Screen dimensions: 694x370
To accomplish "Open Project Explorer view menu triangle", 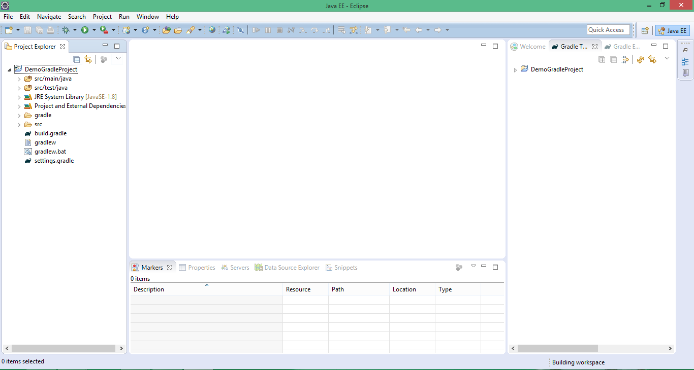I will point(118,58).
